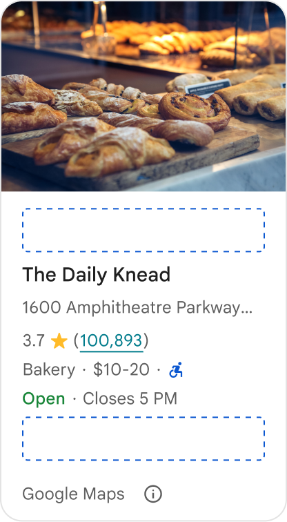Click the $10–20 price range
This screenshot has width=287, height=522.
coord(121,370)
